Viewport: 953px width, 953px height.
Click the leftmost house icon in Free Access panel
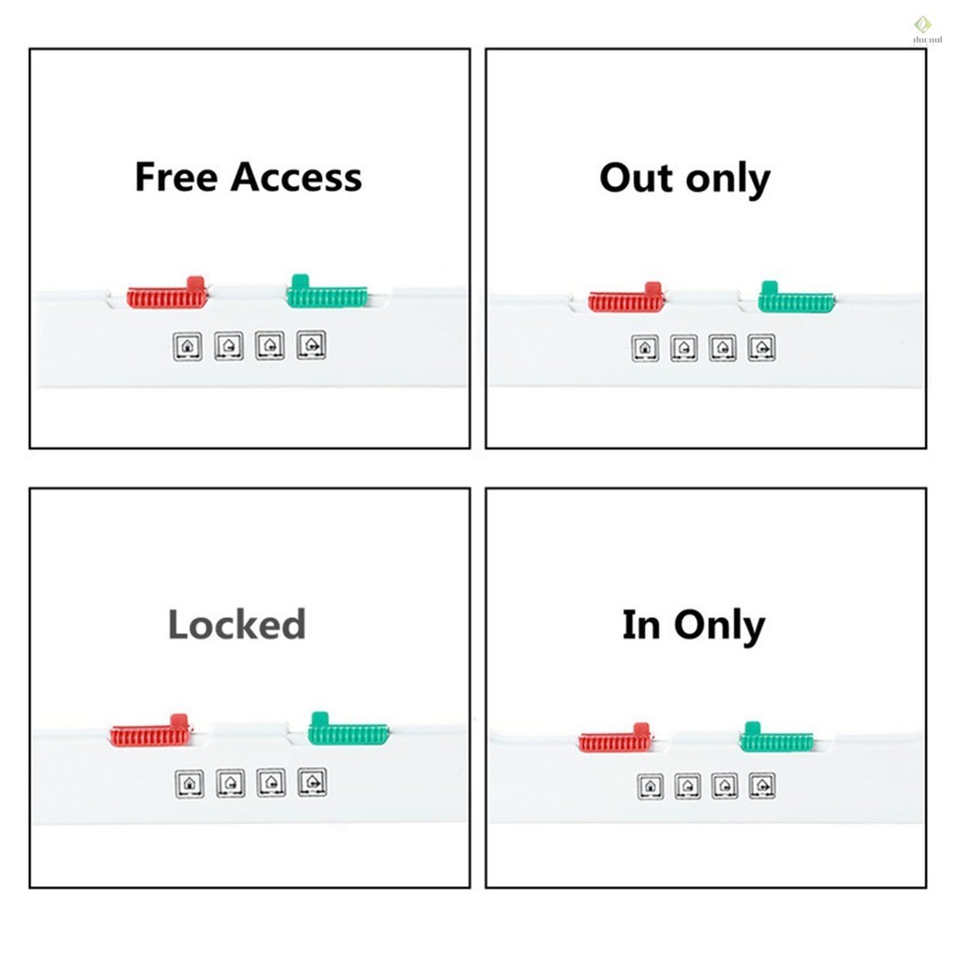pos(188,346)
